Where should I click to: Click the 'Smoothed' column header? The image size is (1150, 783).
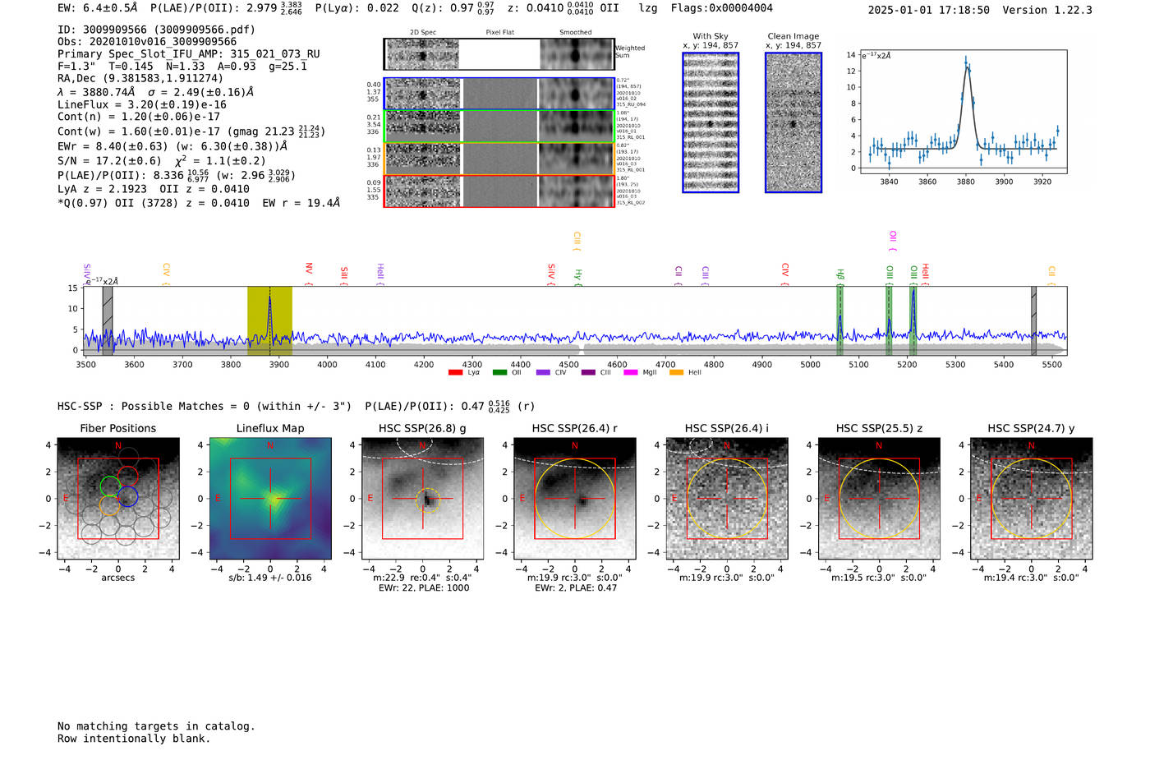(576, 33)
